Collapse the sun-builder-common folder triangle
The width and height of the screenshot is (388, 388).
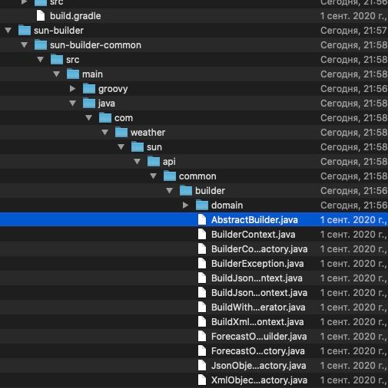[x=25, y=45]
